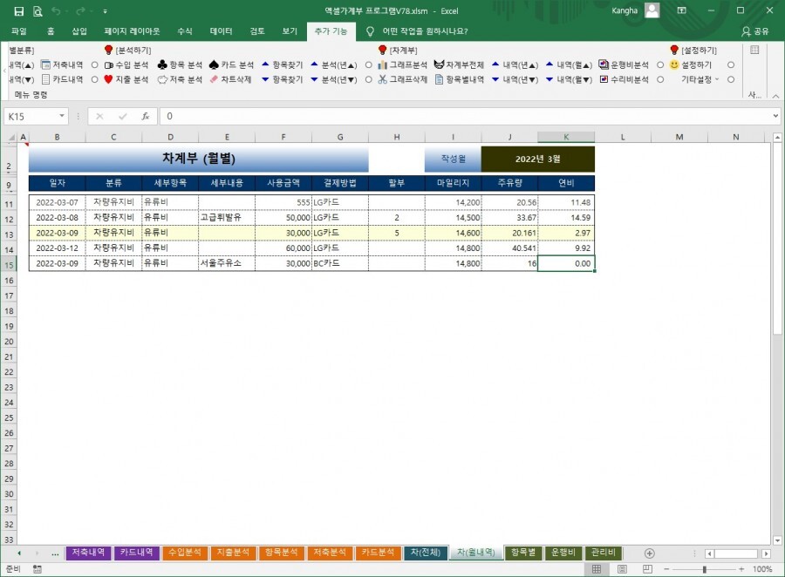Click the circle marker right of 분석(년▲)
Viewport: 785px width, 577px height.
pos(368,65)
